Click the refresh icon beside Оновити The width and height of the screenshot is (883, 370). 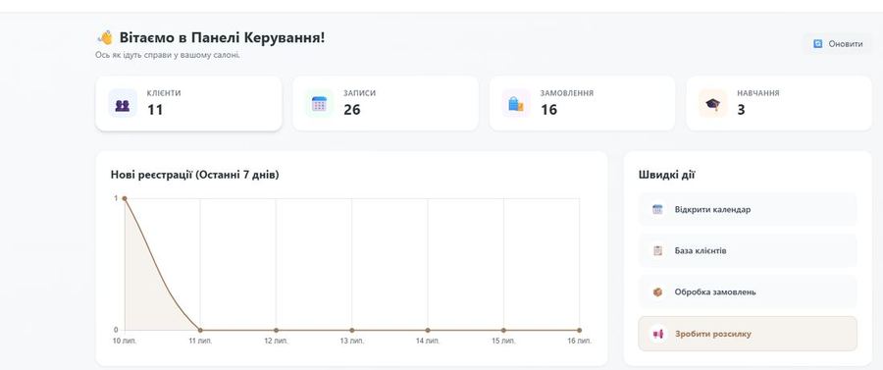coord(817,44)
